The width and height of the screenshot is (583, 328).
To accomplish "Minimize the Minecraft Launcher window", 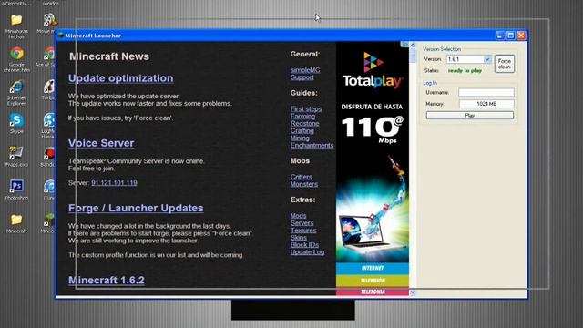I will (x=500, y=36).
